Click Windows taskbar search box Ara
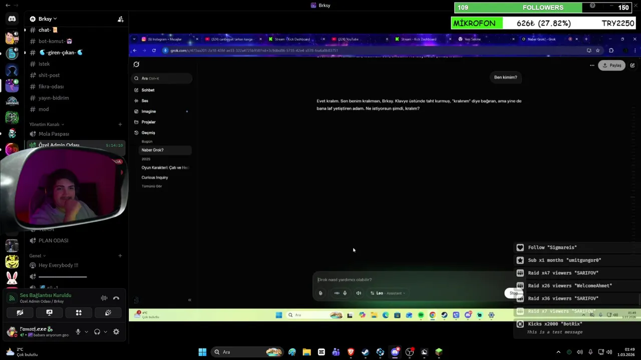The image size is (641, 360). (x=247, y=352)
